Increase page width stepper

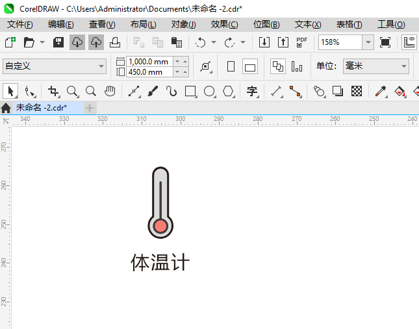pos(185,62)
